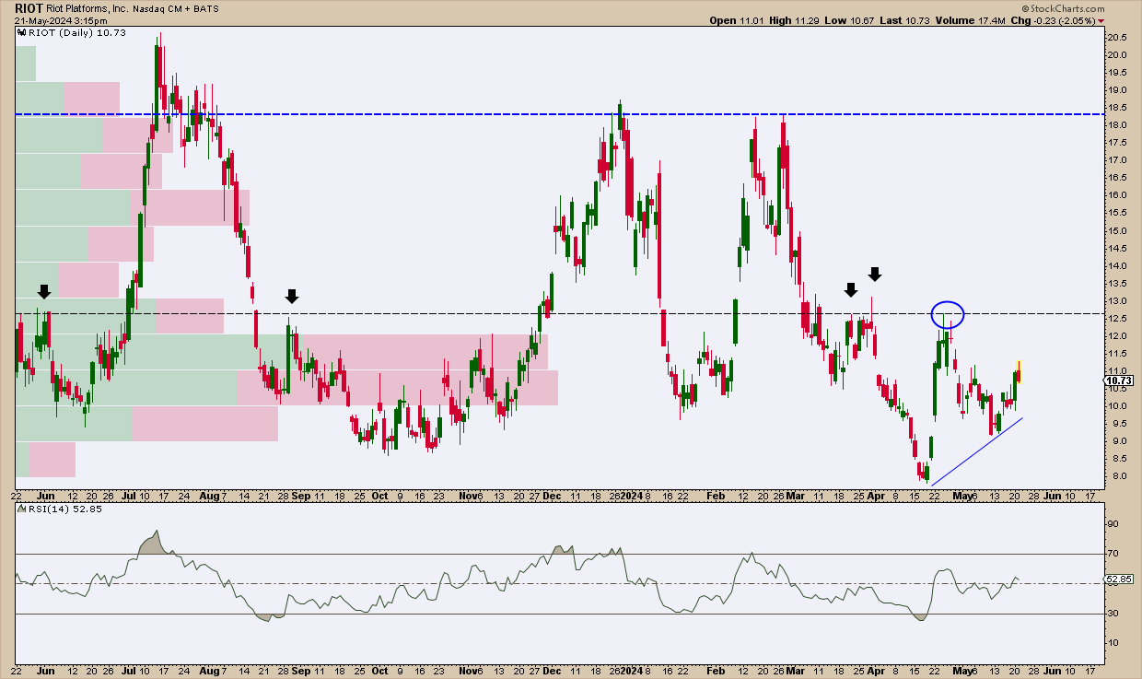Click the 70 level label on RSI axis
The height and width of the screenshot is (679, 1142).
1113,554
